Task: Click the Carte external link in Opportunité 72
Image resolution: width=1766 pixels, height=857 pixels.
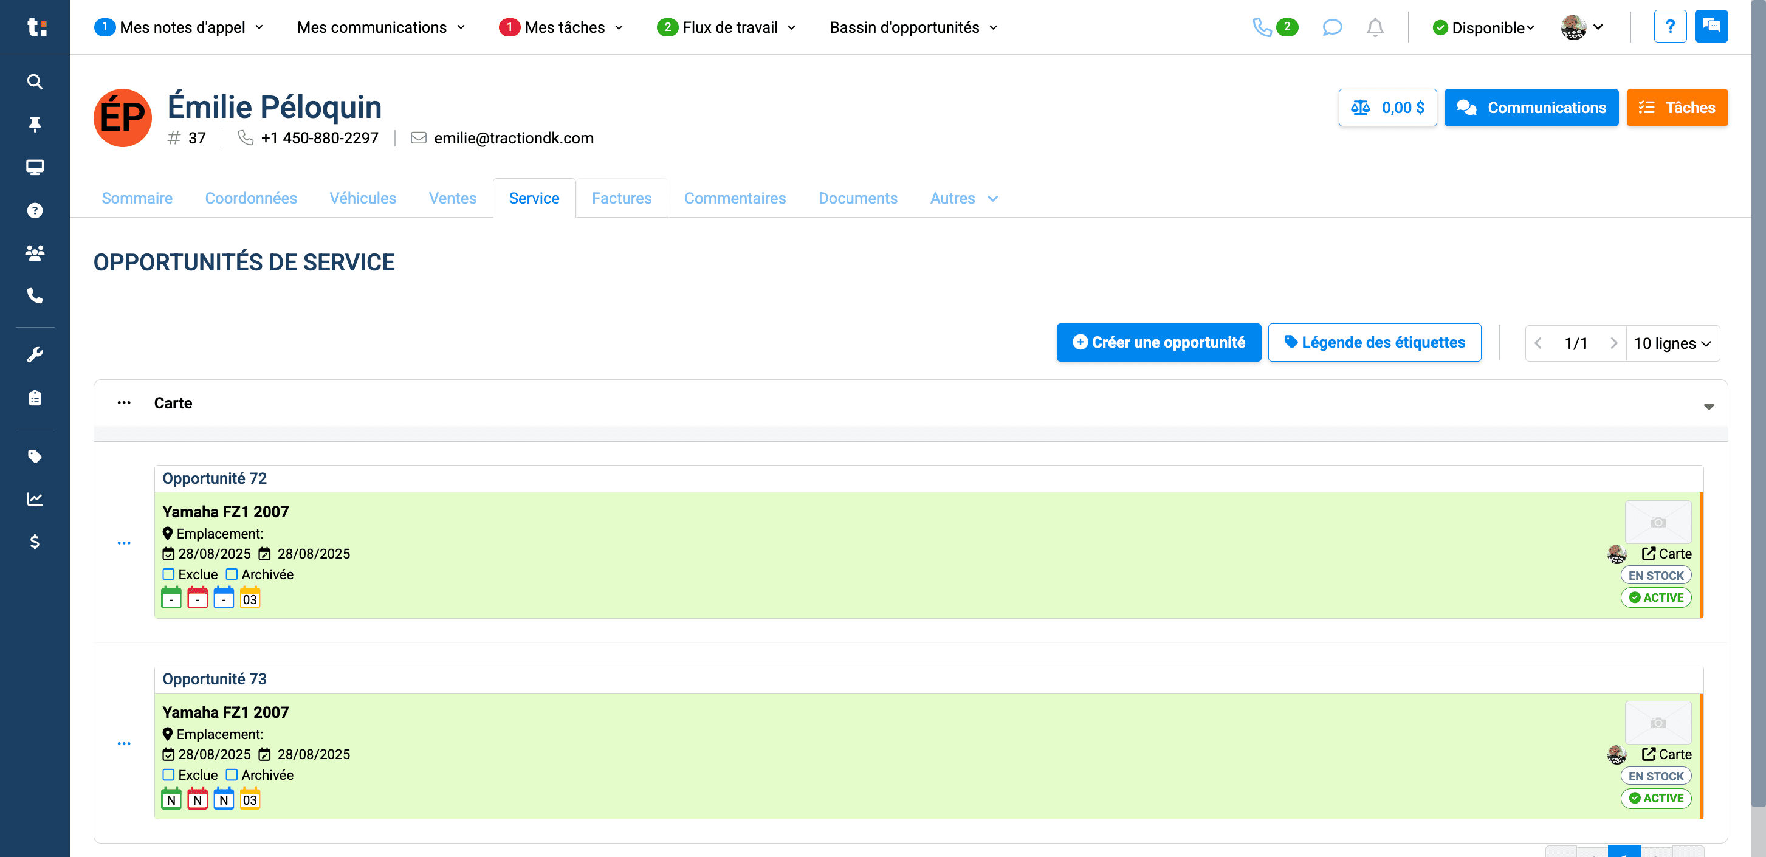Action: pyautogui.click(x=1666, y=554)
